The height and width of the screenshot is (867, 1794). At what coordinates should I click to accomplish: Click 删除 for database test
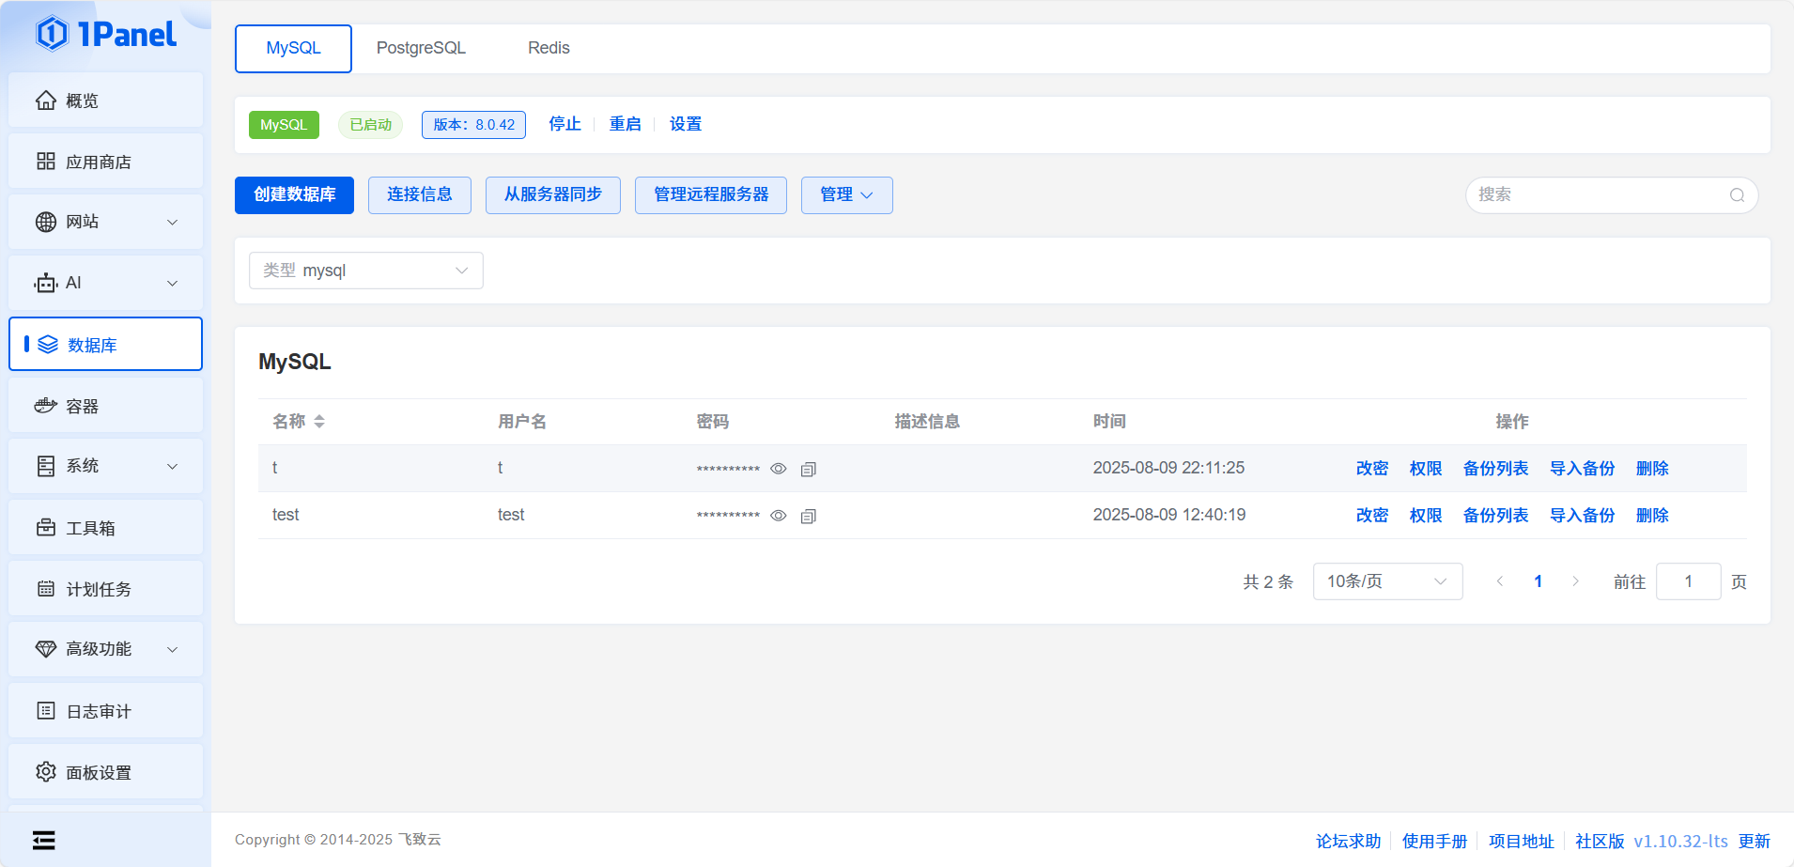1652,516
